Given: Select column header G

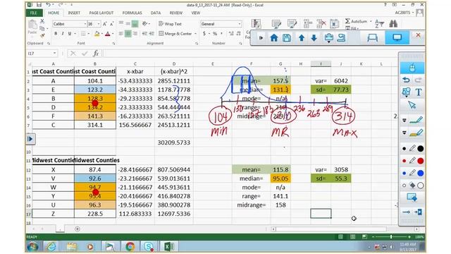Looking at the screenshot, I should point(280,64).
